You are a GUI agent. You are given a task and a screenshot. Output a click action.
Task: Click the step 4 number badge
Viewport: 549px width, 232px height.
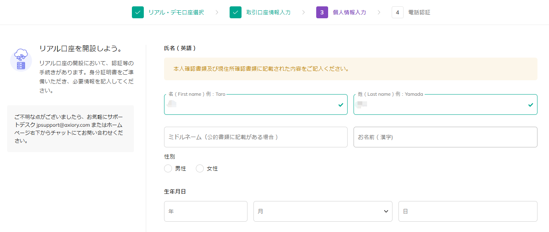397,12
